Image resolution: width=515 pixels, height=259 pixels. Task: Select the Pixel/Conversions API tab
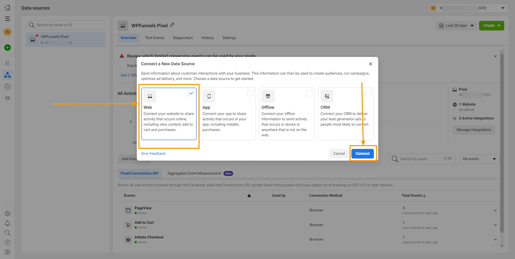pyautogui.click(x=139, y=173)
